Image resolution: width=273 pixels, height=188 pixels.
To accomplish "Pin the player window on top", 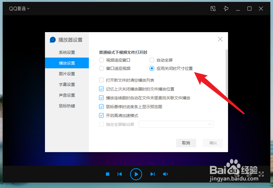I will (x=226, y=9).
